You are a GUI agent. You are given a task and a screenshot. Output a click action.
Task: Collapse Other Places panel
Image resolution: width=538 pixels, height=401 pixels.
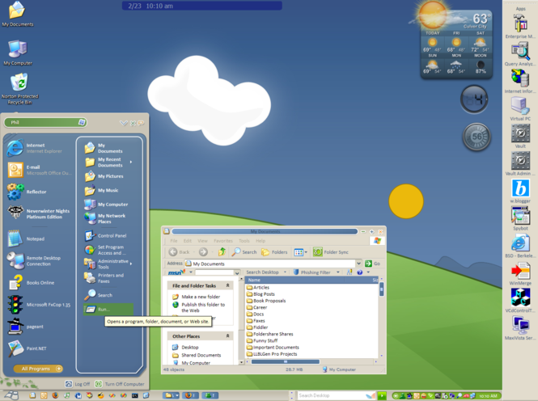point(227,336)
